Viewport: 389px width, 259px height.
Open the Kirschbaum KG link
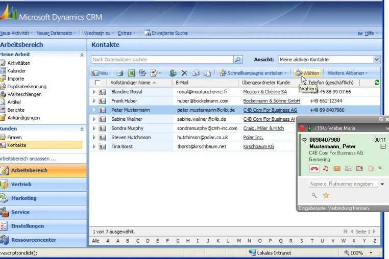[x=258, y=146]
